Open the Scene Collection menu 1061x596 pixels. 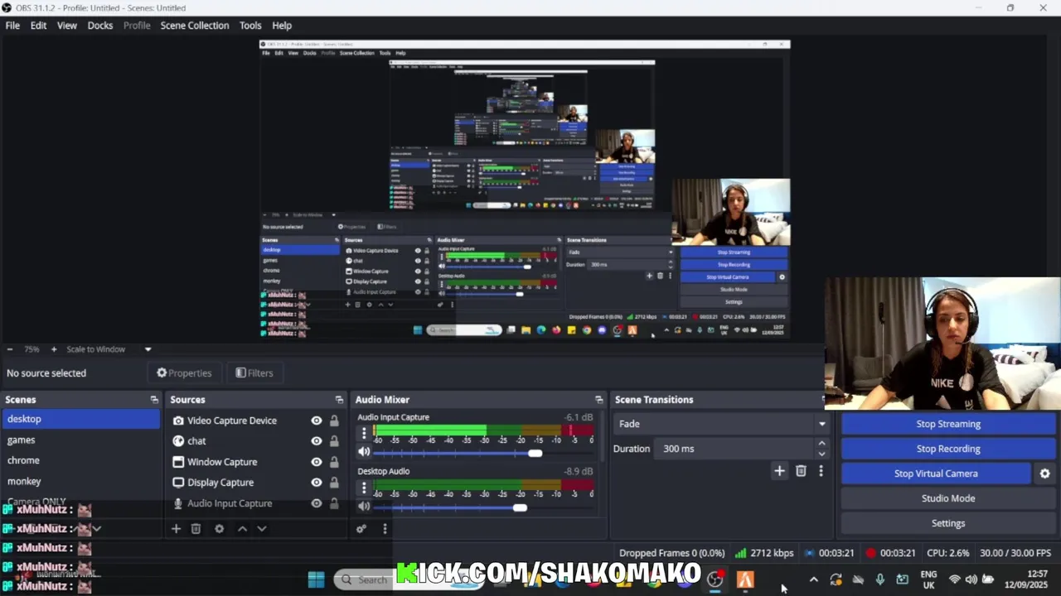click(x=195, y=26)
